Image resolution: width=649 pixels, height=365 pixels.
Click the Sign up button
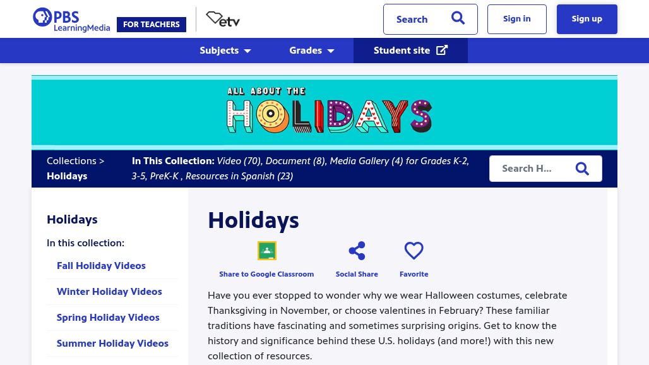pos(587,19)
